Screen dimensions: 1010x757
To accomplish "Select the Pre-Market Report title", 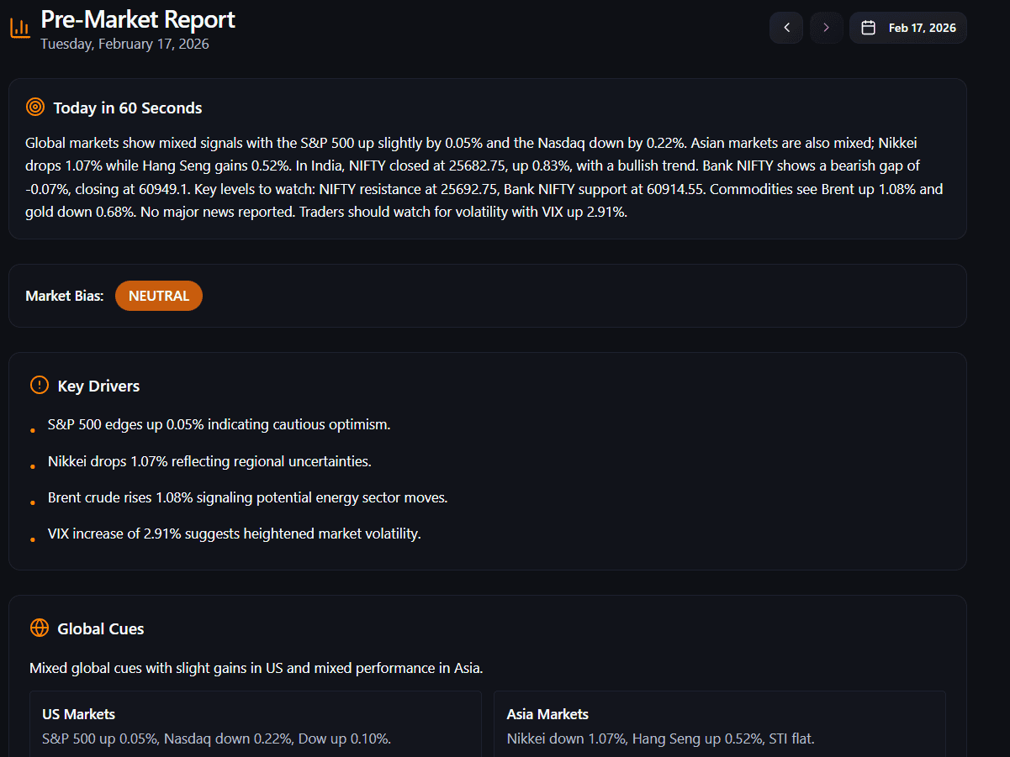I will (x=138, y=19).
